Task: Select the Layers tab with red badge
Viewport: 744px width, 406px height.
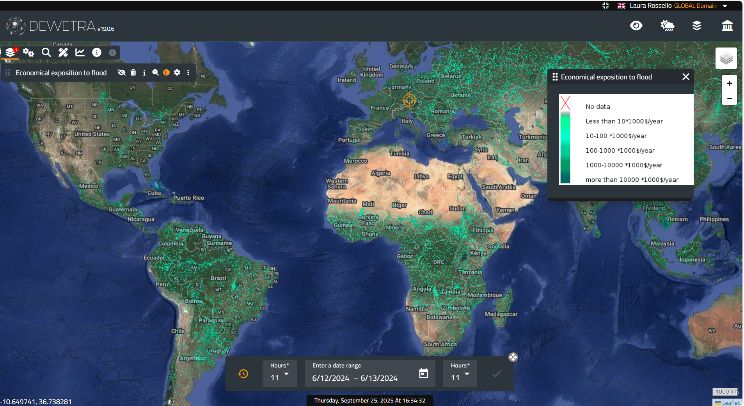Action: point(11,53)
